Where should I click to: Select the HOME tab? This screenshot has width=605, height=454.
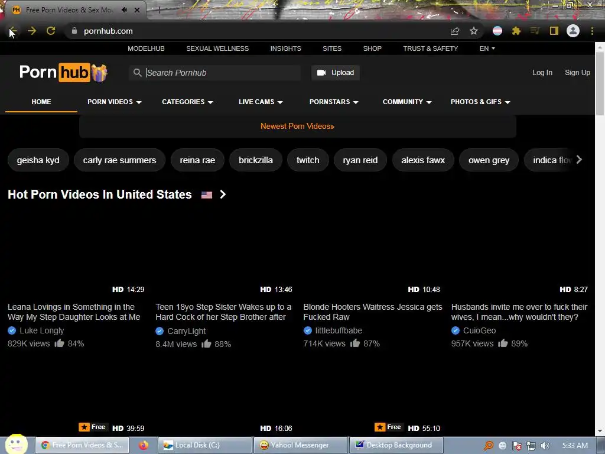41,102
